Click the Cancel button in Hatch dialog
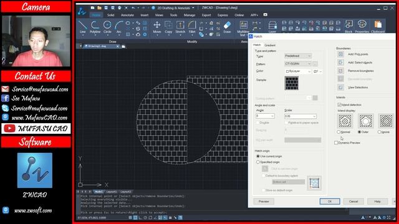 353,202
